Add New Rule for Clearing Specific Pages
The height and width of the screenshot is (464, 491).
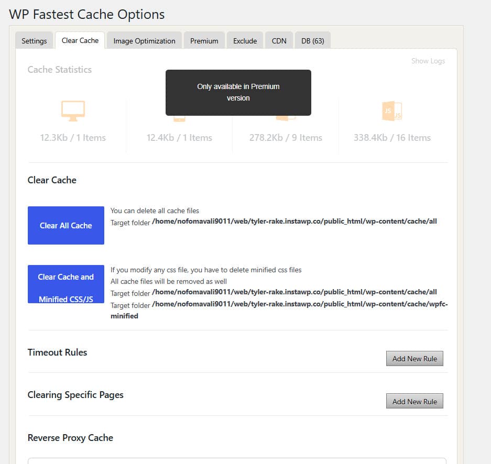point(414,401)
